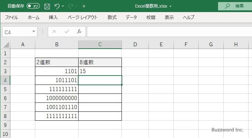Select row 7 header
This screenshot has height=138, width=252.
click(x=5, y=107)
